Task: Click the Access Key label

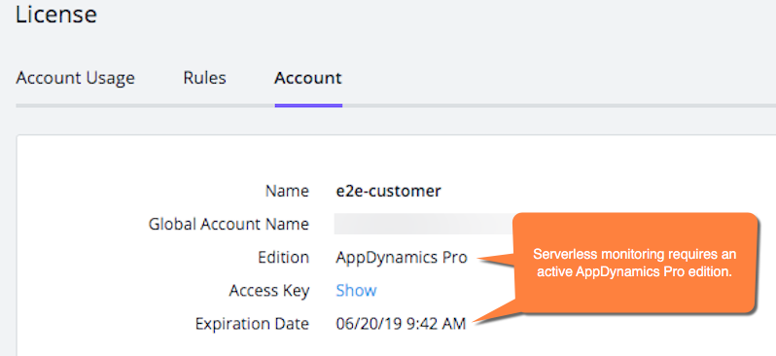Action: [x=269, y=291]
